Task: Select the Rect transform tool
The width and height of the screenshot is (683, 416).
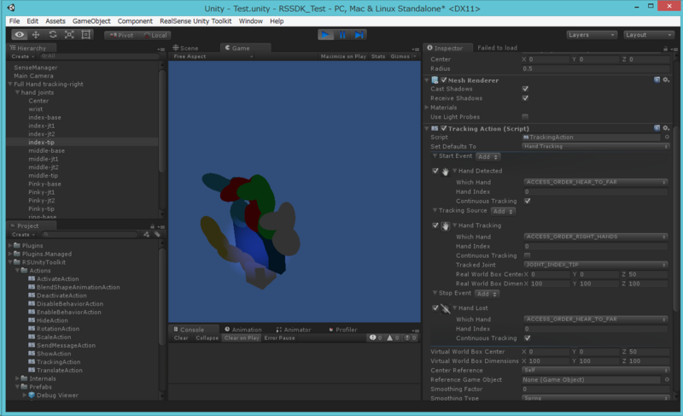Action: coord(86,35)
